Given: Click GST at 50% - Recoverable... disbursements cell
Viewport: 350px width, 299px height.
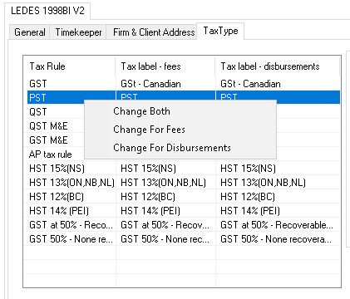Looking at the screenshot, I should point(277,225).
